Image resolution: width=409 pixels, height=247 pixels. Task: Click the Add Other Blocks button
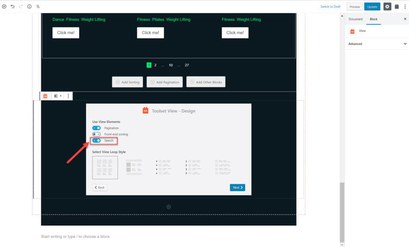coord(206,82)
